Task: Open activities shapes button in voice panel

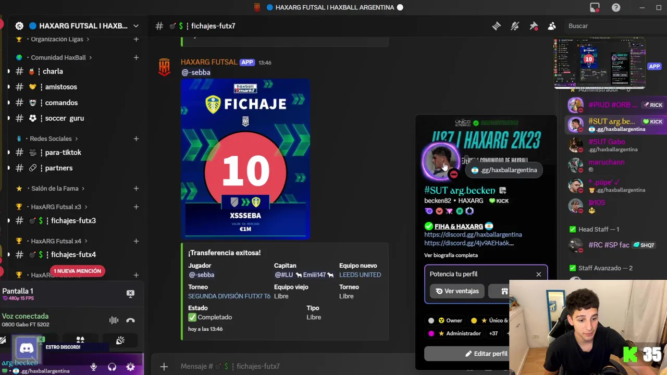Action: [80, 340]
